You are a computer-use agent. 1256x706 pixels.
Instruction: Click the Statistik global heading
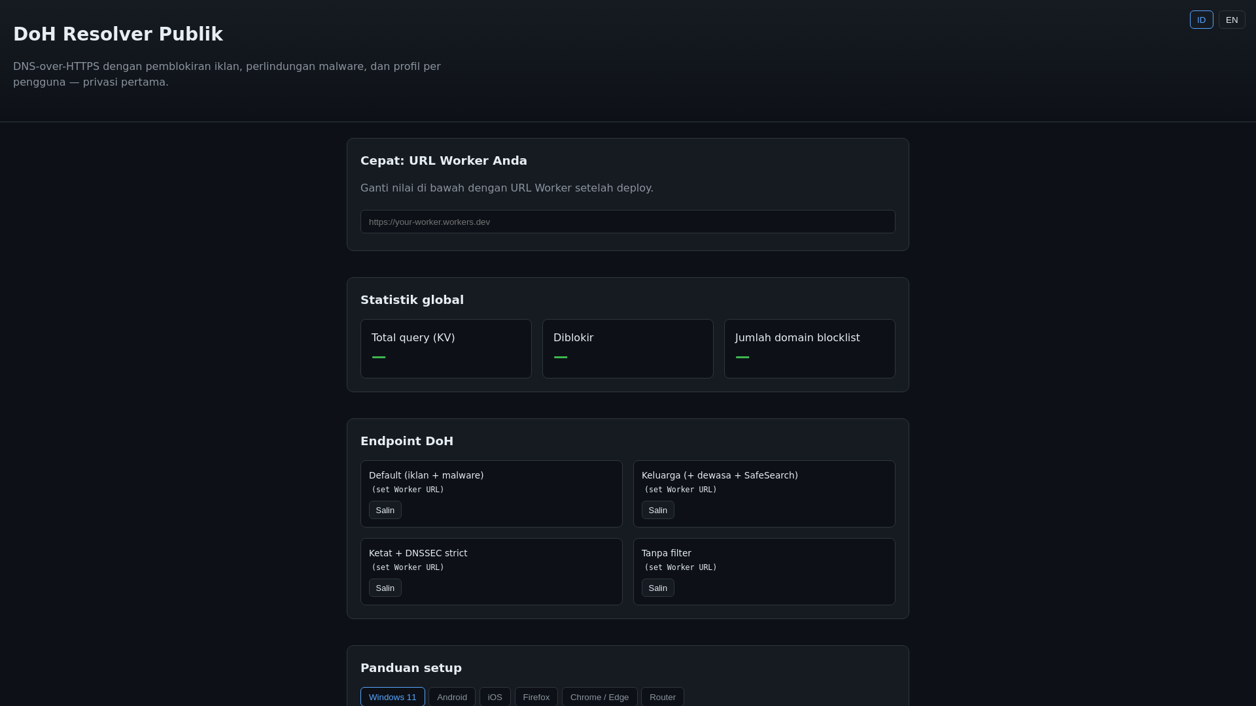coord(412,300)
